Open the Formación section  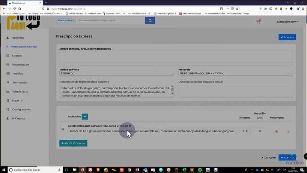coord(19,83)
